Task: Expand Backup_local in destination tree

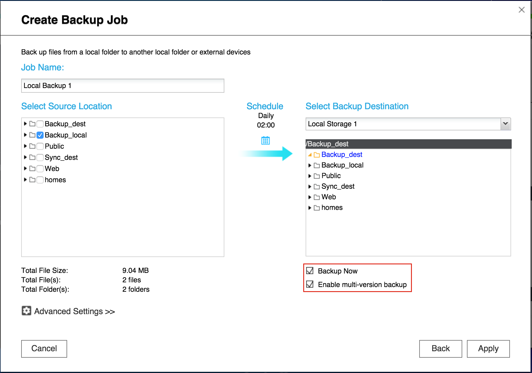Action: [x=309, y=165]
